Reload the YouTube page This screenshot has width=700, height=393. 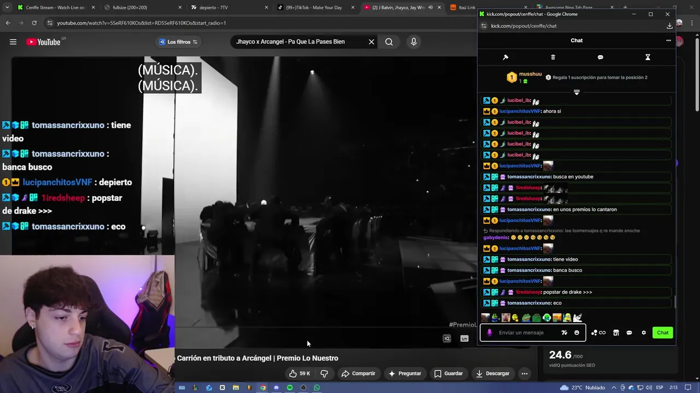point(34,23)
